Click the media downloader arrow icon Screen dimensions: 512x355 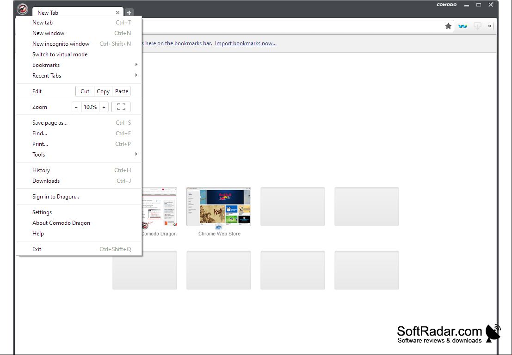[477, 26]
